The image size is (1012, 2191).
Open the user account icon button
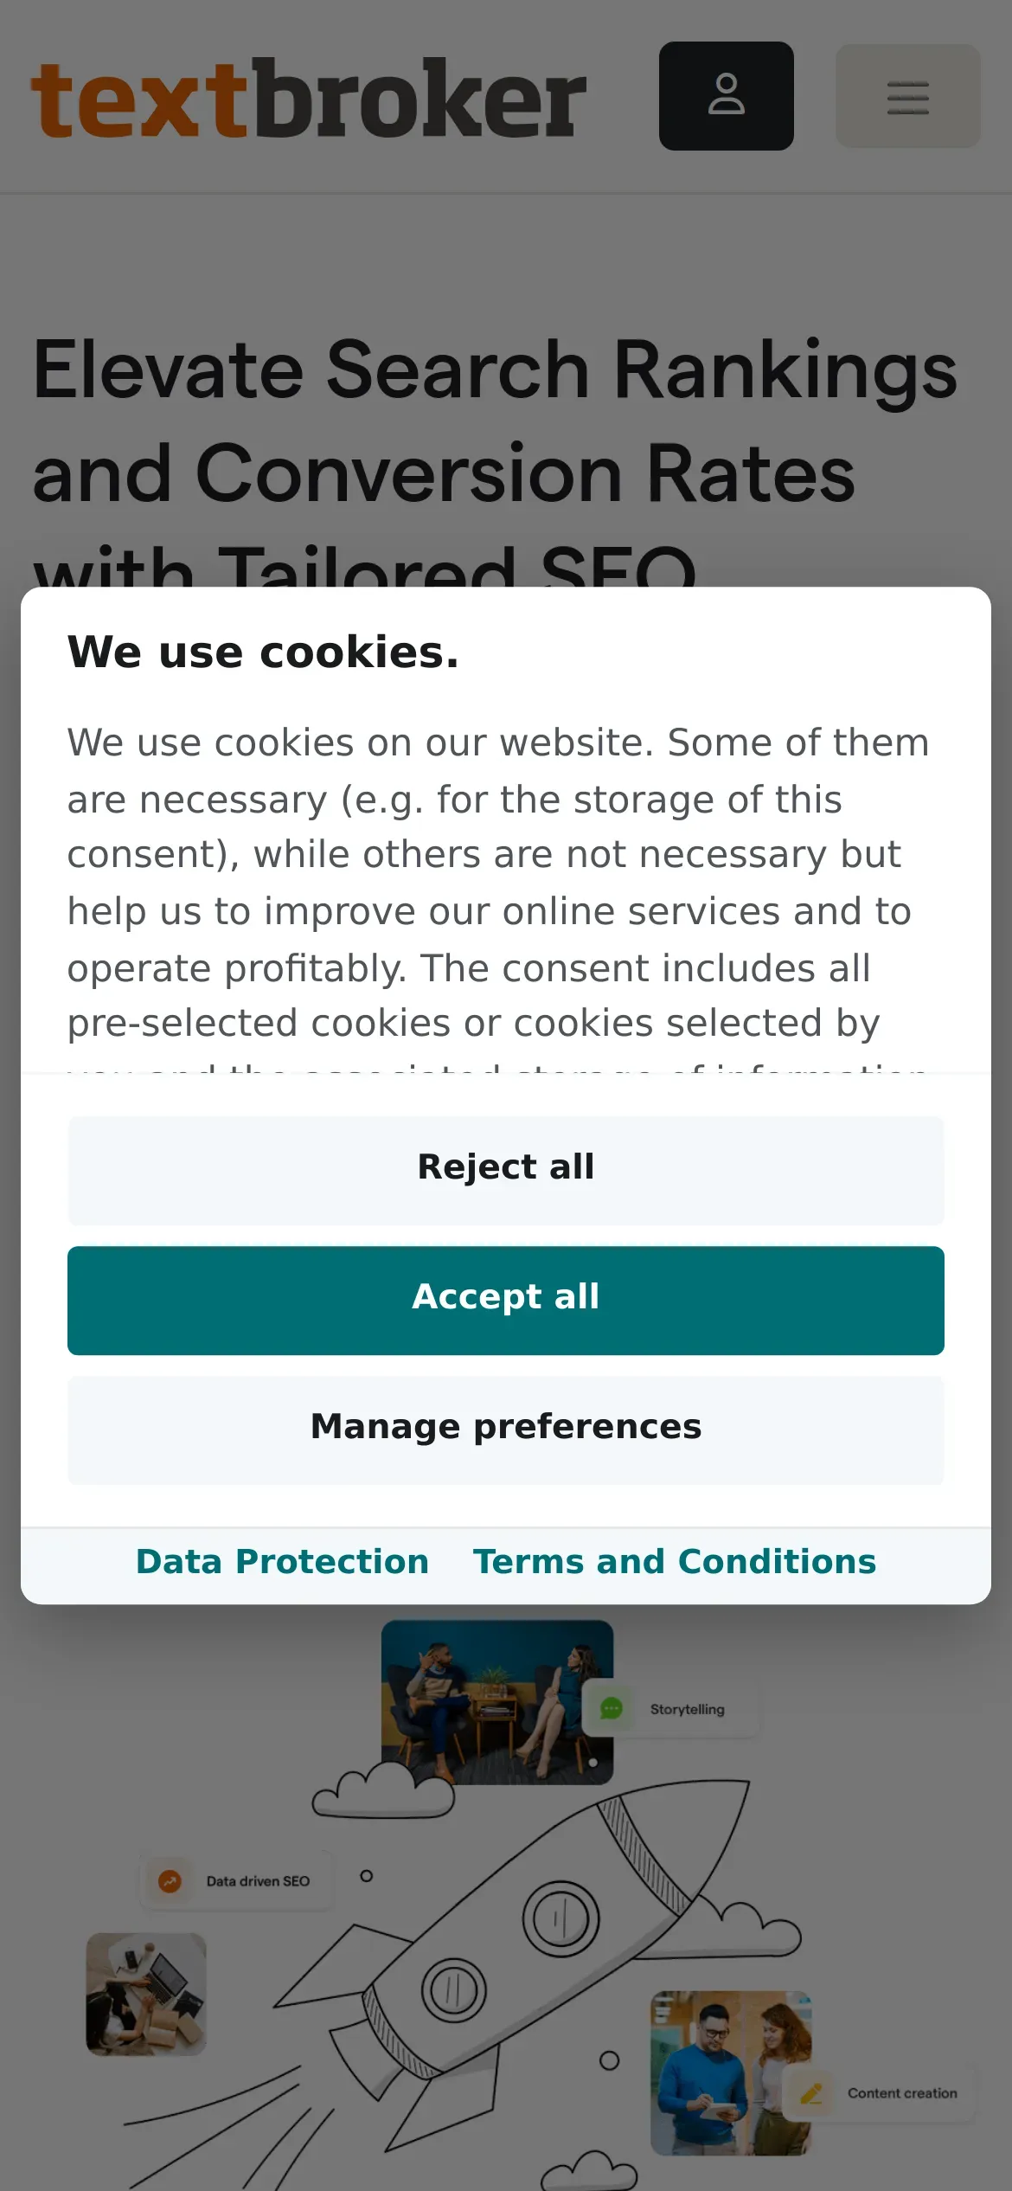726,96
